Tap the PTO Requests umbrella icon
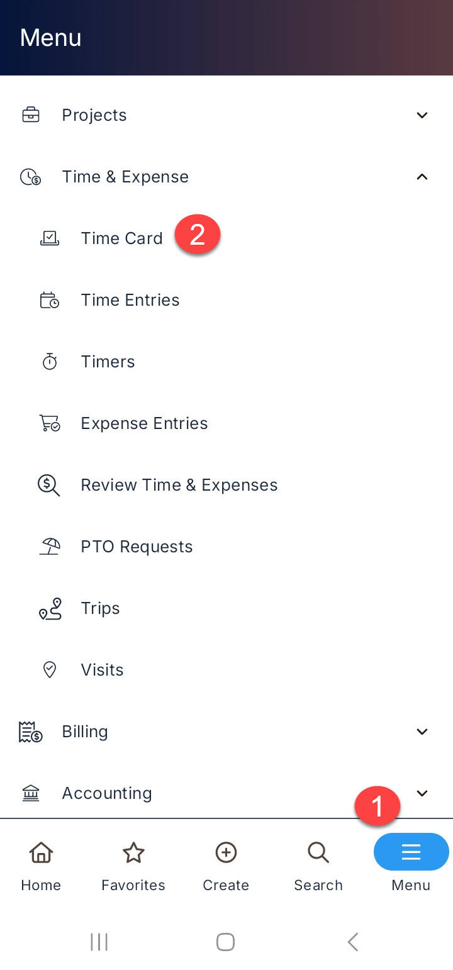The width and height of the screenshot is (453, 970). [x=50, y=547]
